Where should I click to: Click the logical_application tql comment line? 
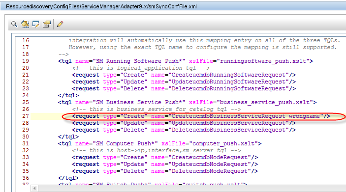pyautogui.click(x=141, y=68)
